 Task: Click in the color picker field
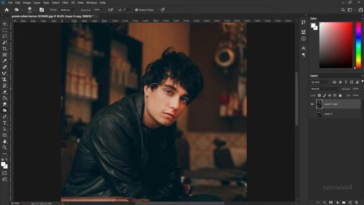click(x=336, y=45)
